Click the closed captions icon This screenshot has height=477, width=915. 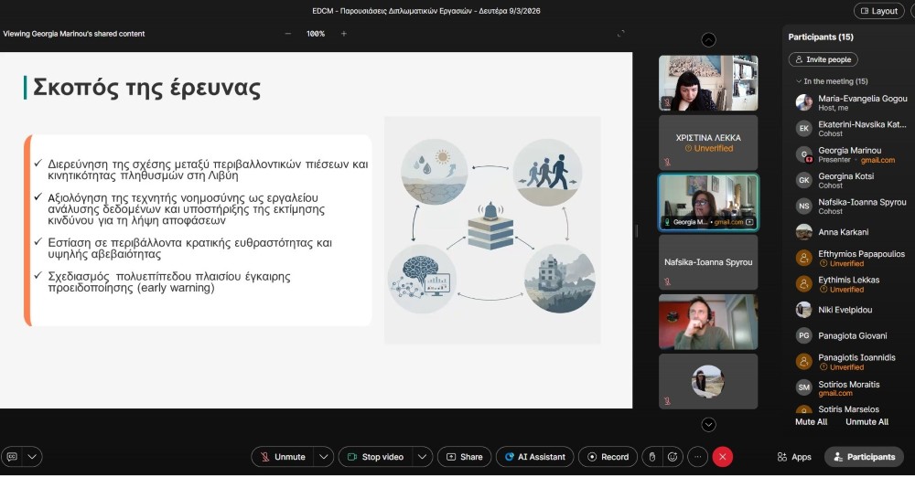coord(12,457)
